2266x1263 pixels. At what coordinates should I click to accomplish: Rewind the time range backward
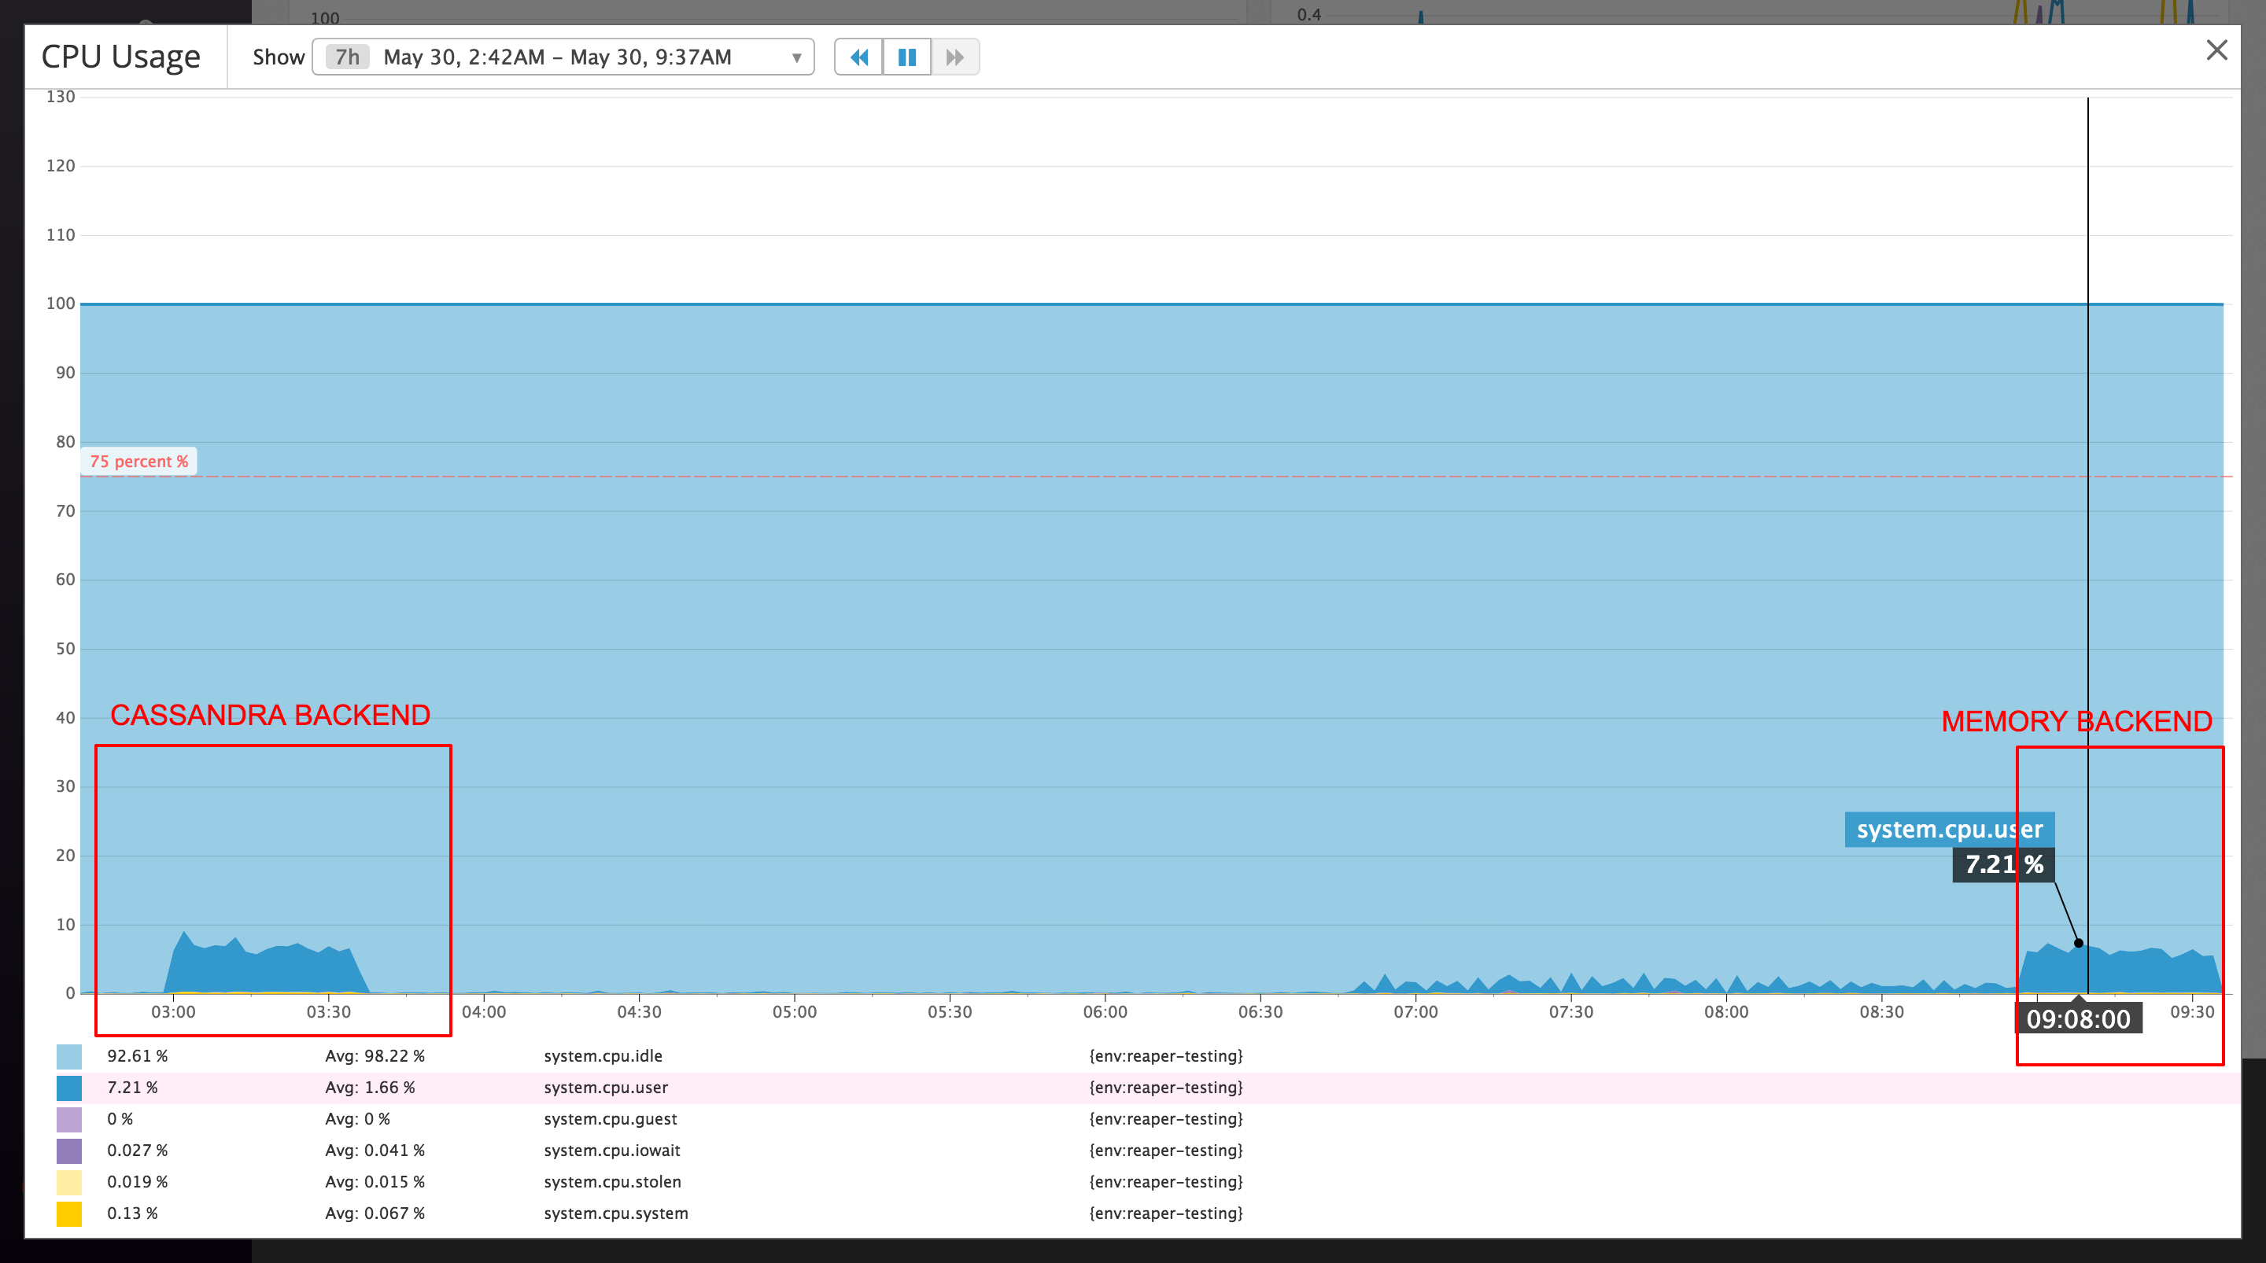click(x=858, y=57)
